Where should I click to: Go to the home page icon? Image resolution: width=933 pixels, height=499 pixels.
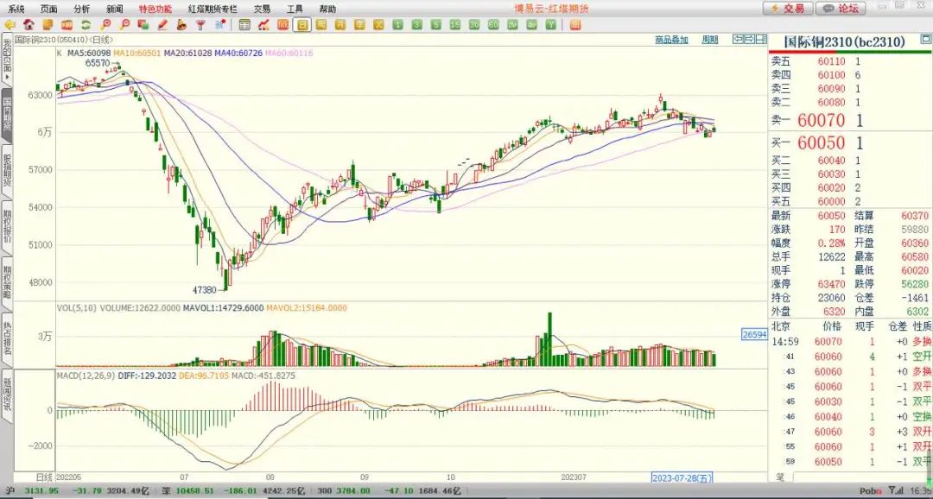tap(29, 25)
